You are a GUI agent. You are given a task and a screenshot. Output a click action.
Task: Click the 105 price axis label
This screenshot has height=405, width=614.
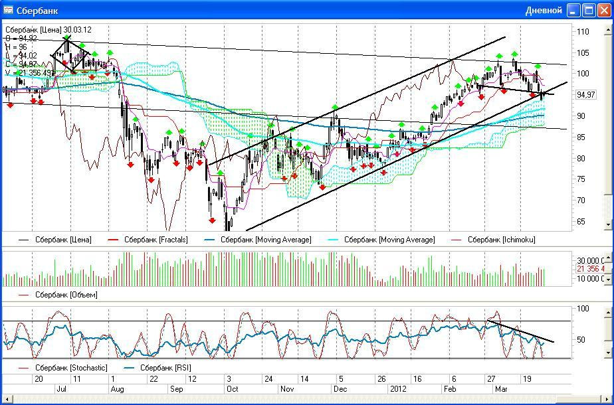pos(583,53)
